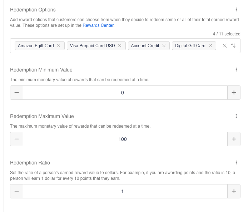The height and width of the screenshot is (212, 248).
Task: Open Redemption Minimum Value kebab menu
Action: [x=236, y=70]
